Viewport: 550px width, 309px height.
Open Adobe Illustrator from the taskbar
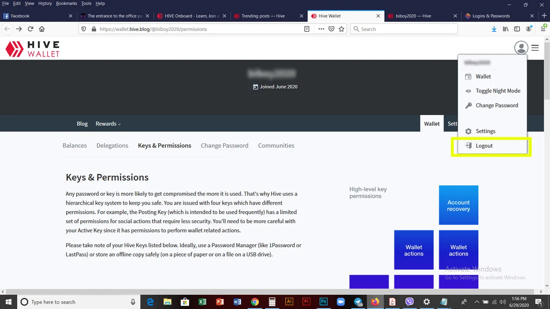(289, 302)
